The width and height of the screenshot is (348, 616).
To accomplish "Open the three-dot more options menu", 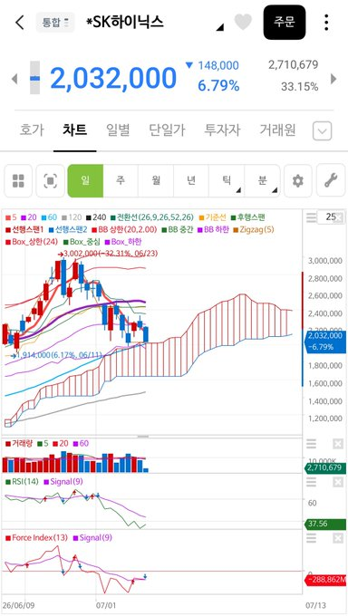I will pos(326,23).
